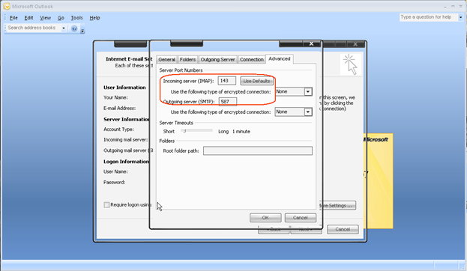The height and width of the screenshot is (271, 467).
Task: Click the Type a question for help box
Action: coord(428,17)
